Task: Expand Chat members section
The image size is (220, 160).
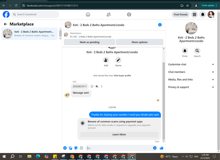Action: [191, 72]
